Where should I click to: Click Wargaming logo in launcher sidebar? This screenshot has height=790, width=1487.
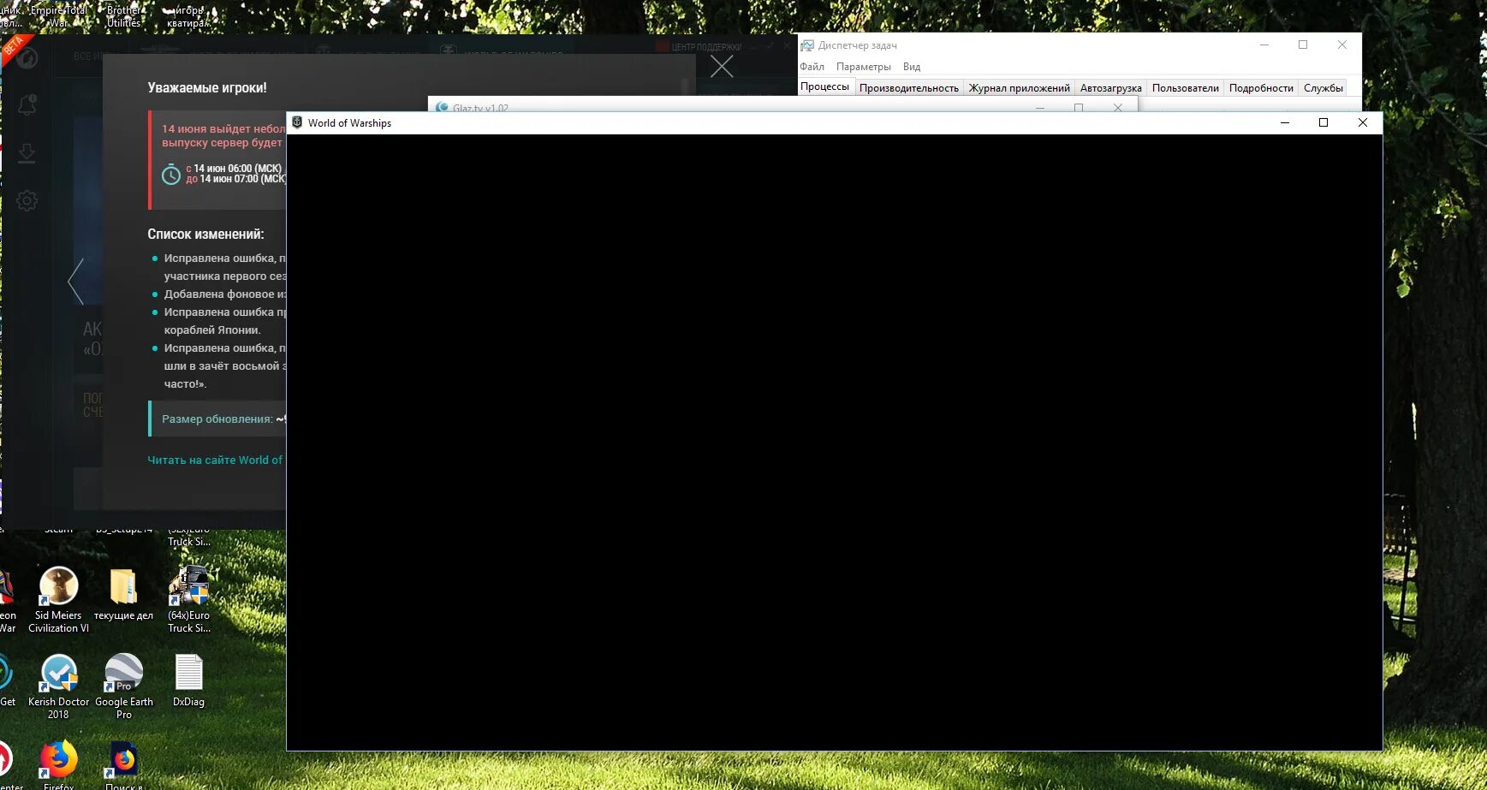(27, 58)
